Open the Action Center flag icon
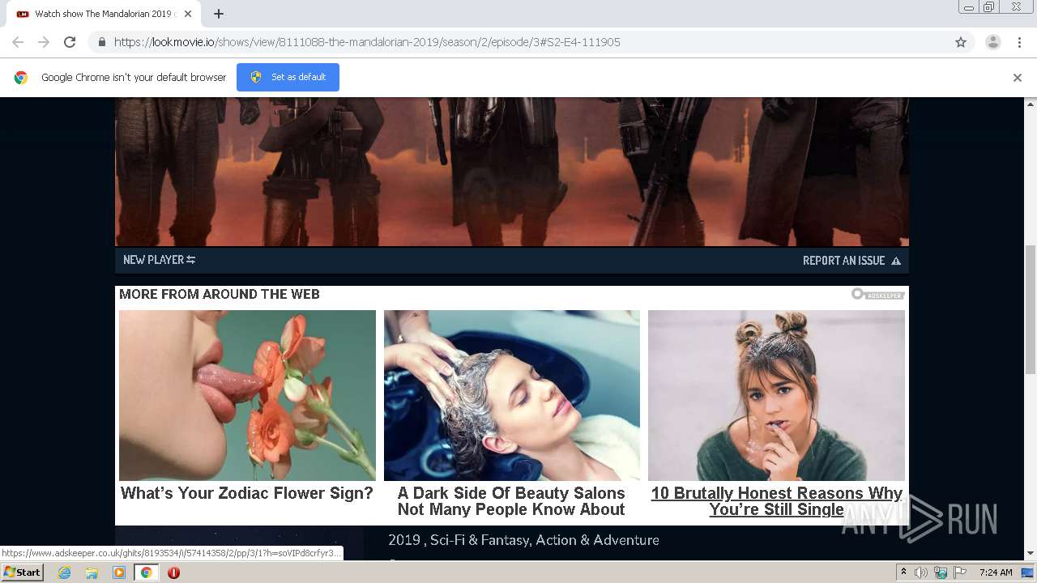 960,572
